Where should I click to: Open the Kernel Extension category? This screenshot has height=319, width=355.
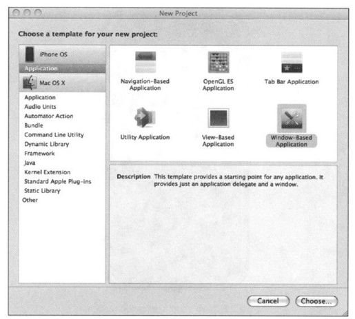[48, 172]
